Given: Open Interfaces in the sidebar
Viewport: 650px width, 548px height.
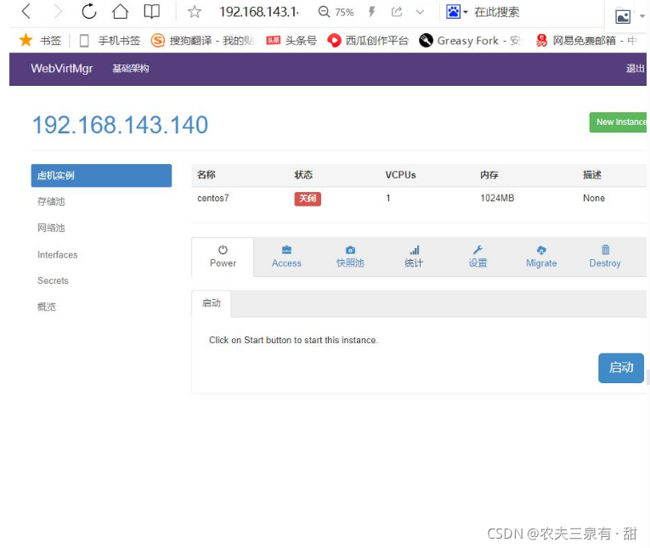Looking at the screenshot, I should (x=57, y=255).
